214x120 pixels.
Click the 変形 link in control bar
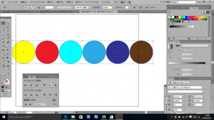click(x=147, y=7)
